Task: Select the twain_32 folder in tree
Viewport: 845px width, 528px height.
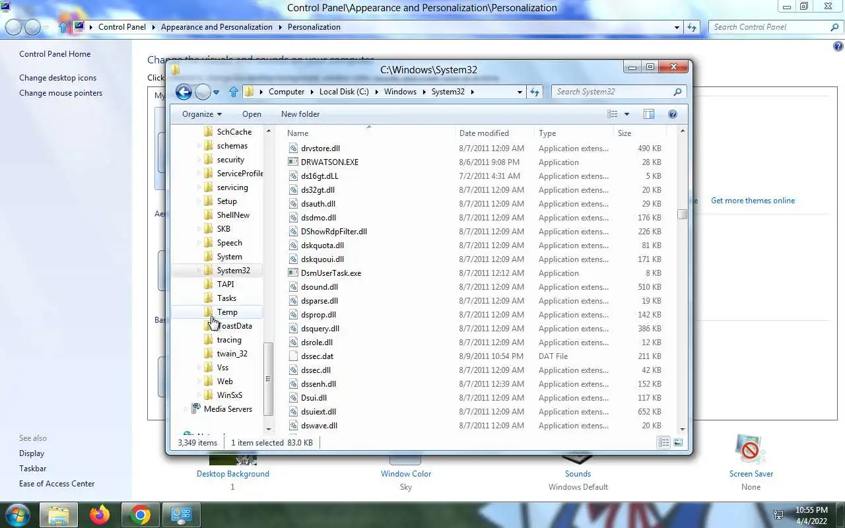Action: [x=232, y=354]
